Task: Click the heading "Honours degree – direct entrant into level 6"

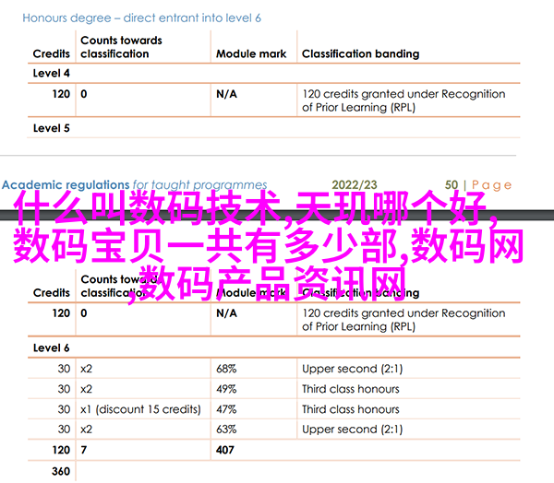Action: (x=141, y=18)
